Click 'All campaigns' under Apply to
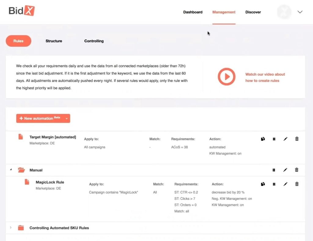This screenshot has width=313, height=241. (95, 147)
